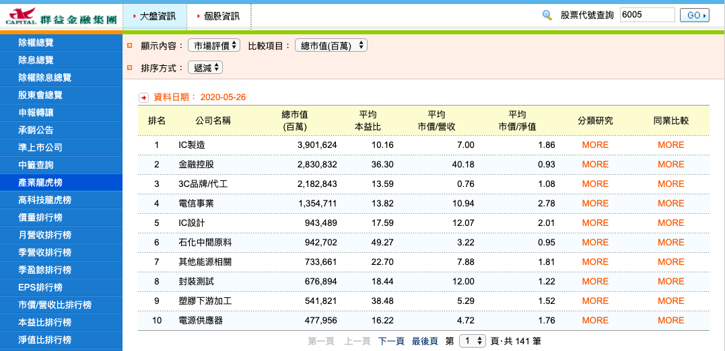The height and width of the screenshot is (351, 725).
Task: Select 月營收排行榜 in sidebar
Action: click(x=61, y=235)
